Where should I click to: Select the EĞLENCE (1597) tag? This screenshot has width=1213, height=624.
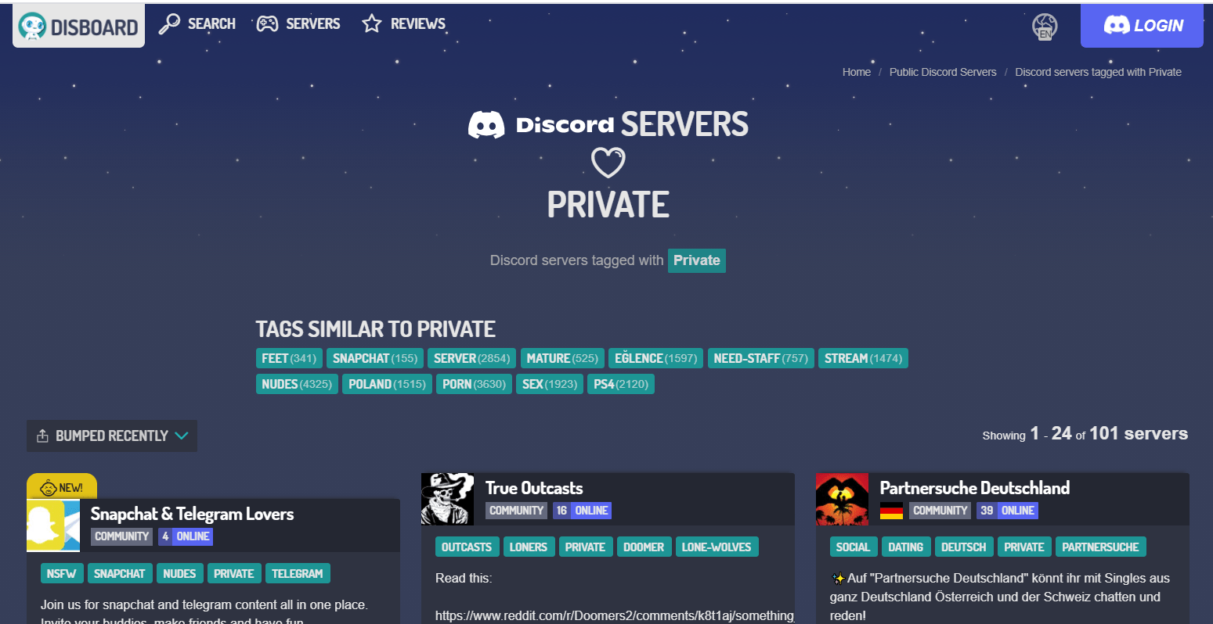point(655,358)
